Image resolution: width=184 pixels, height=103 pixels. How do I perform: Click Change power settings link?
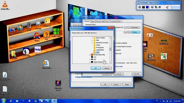pyautogui.click(x=84, y=77)
